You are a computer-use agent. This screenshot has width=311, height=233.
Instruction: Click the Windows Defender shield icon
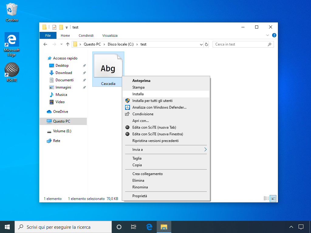coord(128,107)
